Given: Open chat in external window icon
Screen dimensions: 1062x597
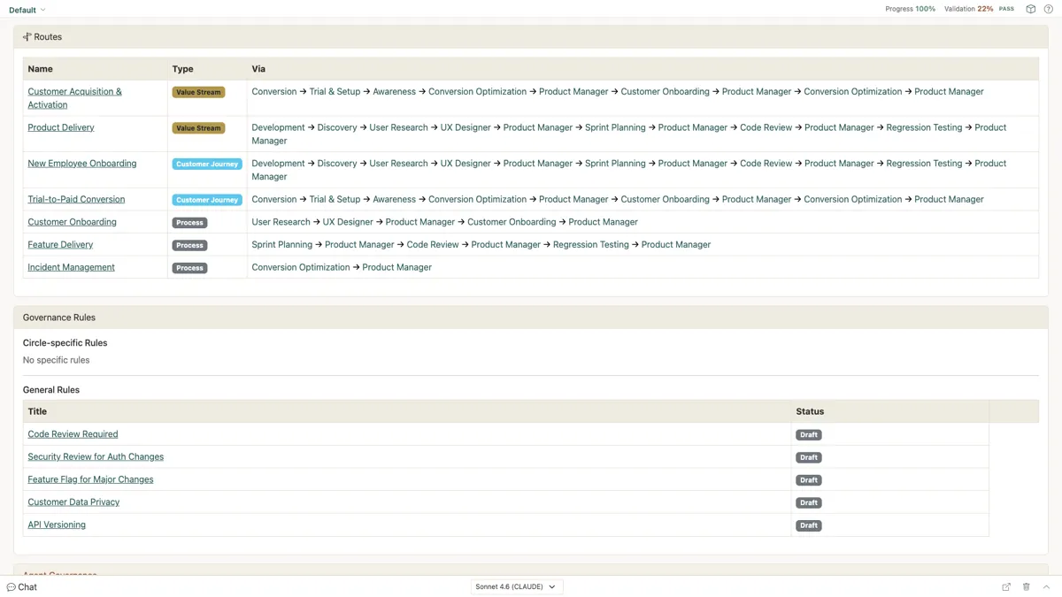Looking at the screenshot, I should click(1006, 587).
